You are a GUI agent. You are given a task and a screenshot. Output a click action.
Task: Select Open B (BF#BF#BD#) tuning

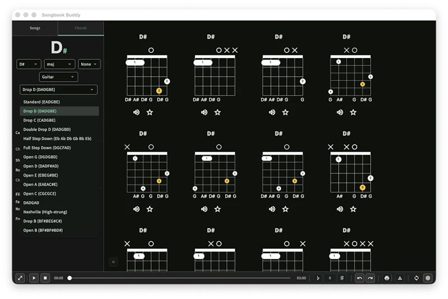tap(59, 230)
